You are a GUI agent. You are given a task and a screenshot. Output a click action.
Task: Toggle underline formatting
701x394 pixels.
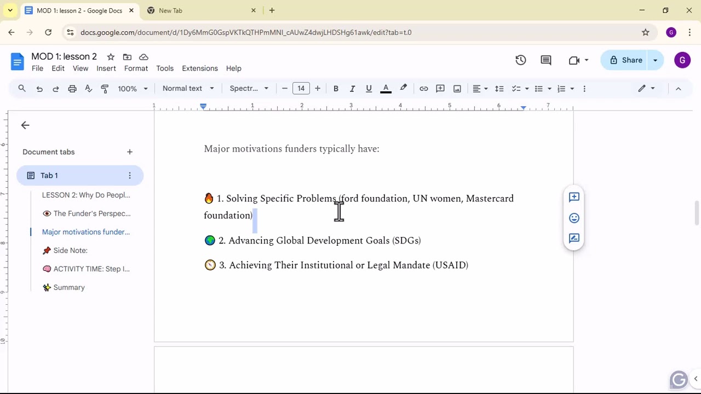click(x=369, y=89)
